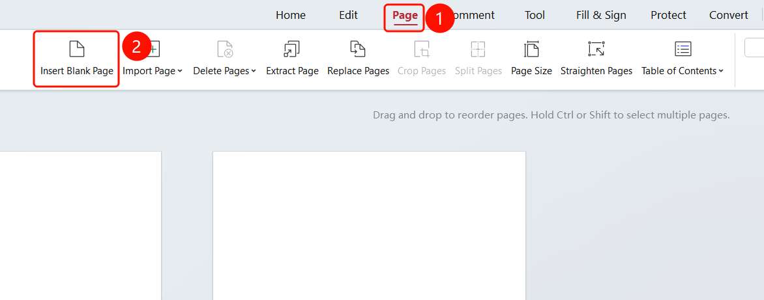
Task: Click the Split Pages icon
Action: (478, 49)
